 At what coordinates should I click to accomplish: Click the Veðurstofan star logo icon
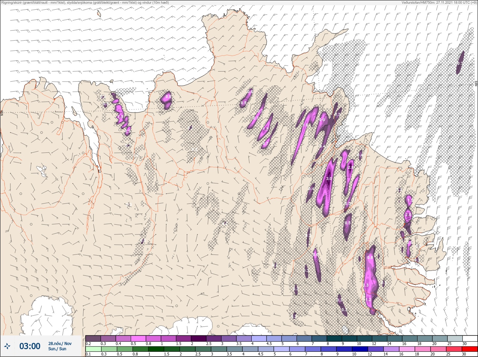pyautogui.click(x=7, y=346)
